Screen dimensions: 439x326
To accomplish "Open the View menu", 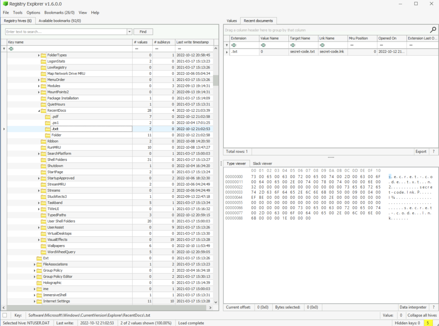I will pyautogui.click(x=83, y=12).
